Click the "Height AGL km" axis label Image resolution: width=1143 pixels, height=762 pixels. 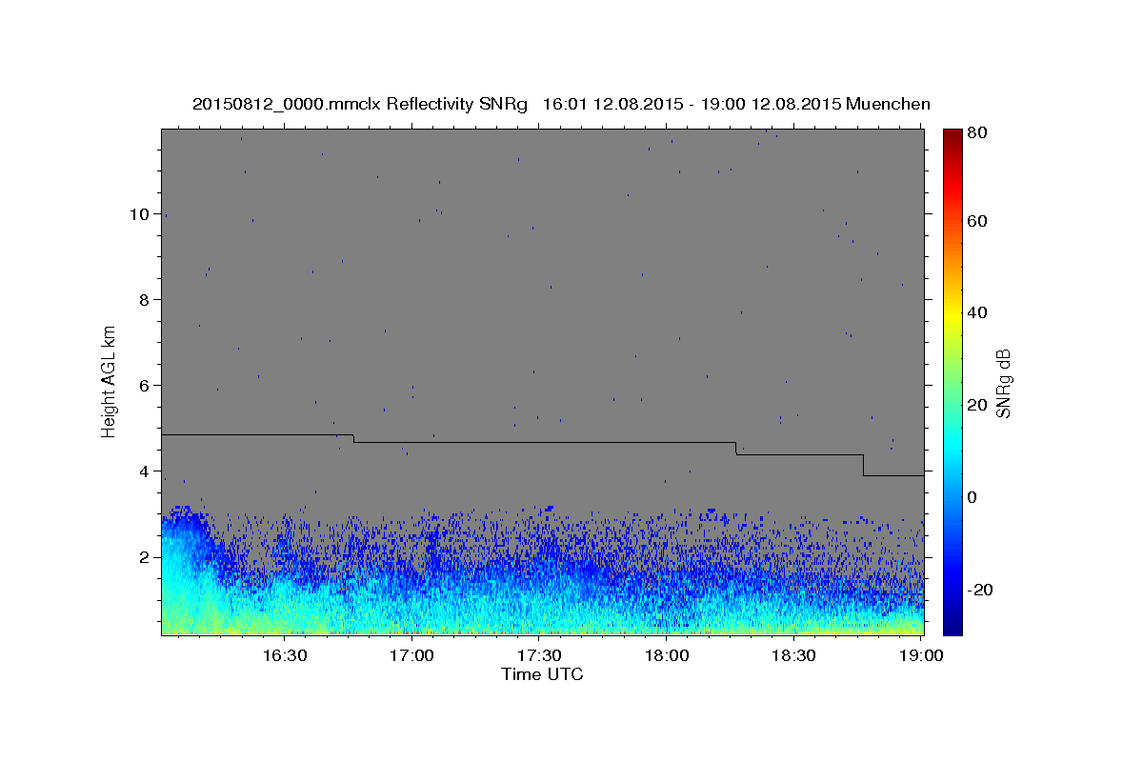110,381
